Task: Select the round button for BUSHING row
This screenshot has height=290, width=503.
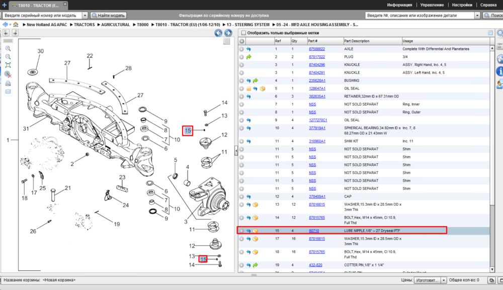Action: tap(241, 81)
